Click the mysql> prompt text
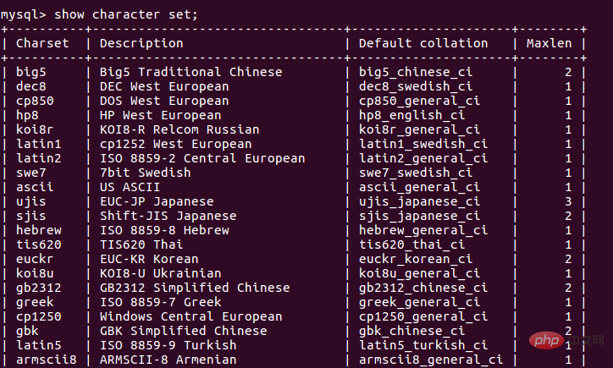 click(x=24, y=15)
